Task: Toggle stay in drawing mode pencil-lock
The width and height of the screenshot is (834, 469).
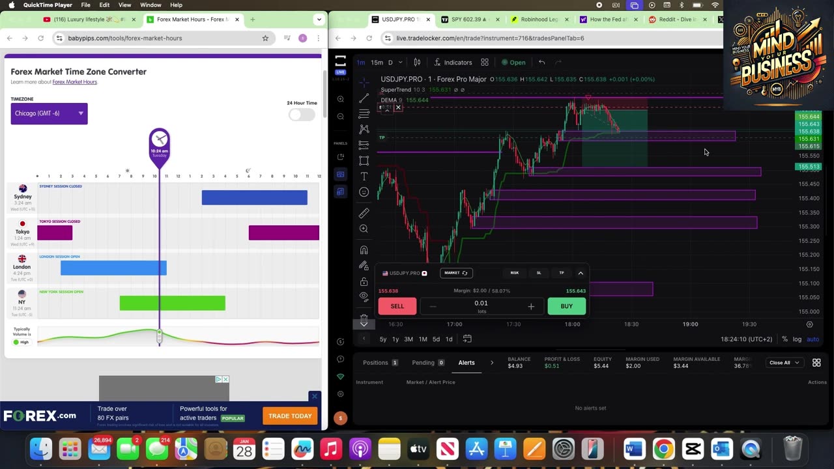Action: tap(364, 266)
